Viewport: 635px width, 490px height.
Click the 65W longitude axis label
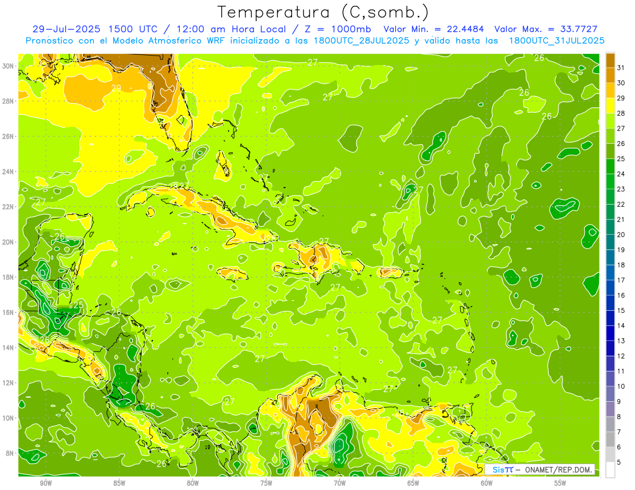[414, 483]
